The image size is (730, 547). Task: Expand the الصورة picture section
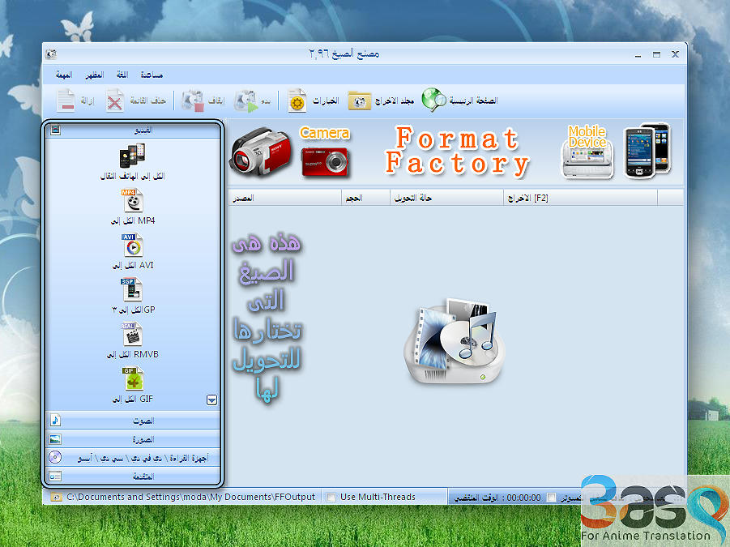[133, 439]
